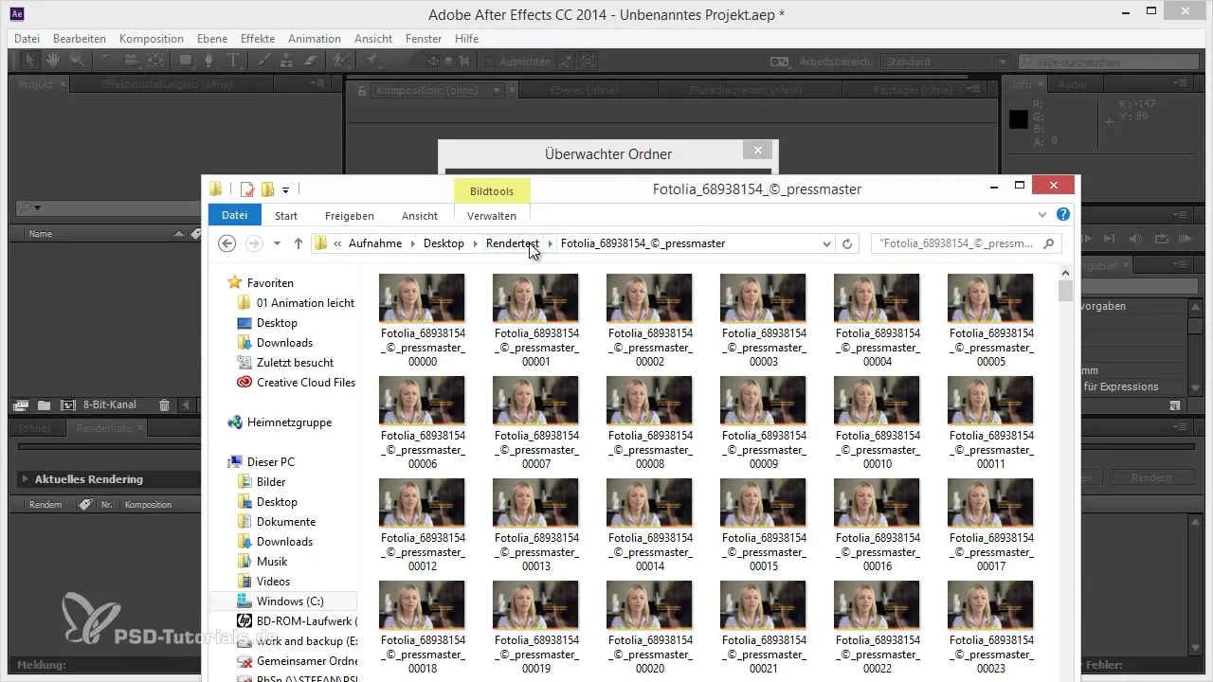Image resolution: width=1213 pixels, height=682 pixels.
Task: Select the Rectangle shape tool
Action: point(187,61)
